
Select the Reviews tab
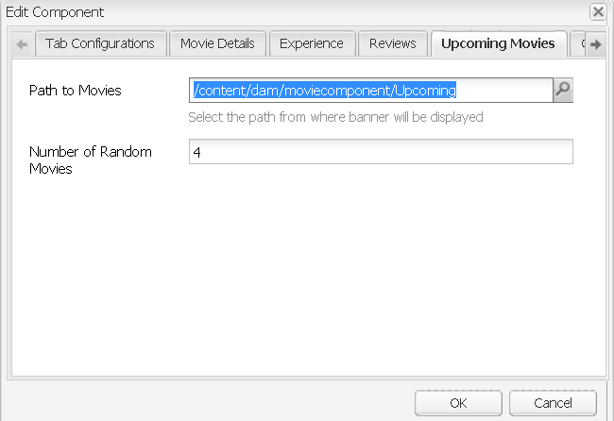[x=393, y=43]
